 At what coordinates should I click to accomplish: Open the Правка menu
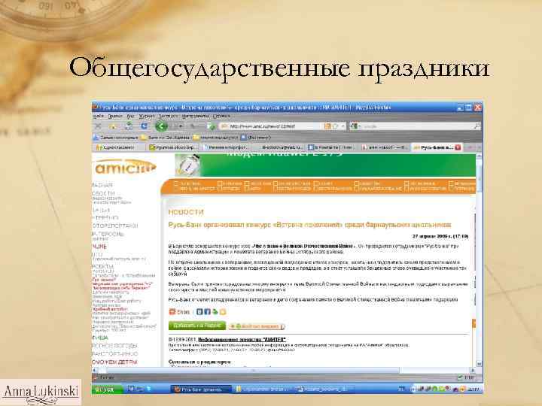(115, 117)
